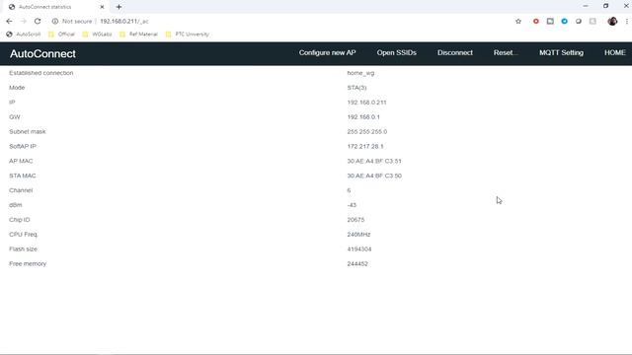Click the browser forward arrow

click(24, 22)
